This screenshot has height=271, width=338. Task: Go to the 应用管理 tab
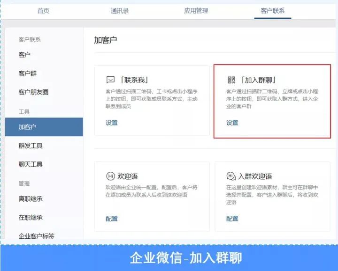point(196,11)
